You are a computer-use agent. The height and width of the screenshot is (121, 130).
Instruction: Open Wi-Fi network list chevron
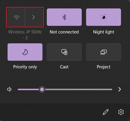point(34,17)
